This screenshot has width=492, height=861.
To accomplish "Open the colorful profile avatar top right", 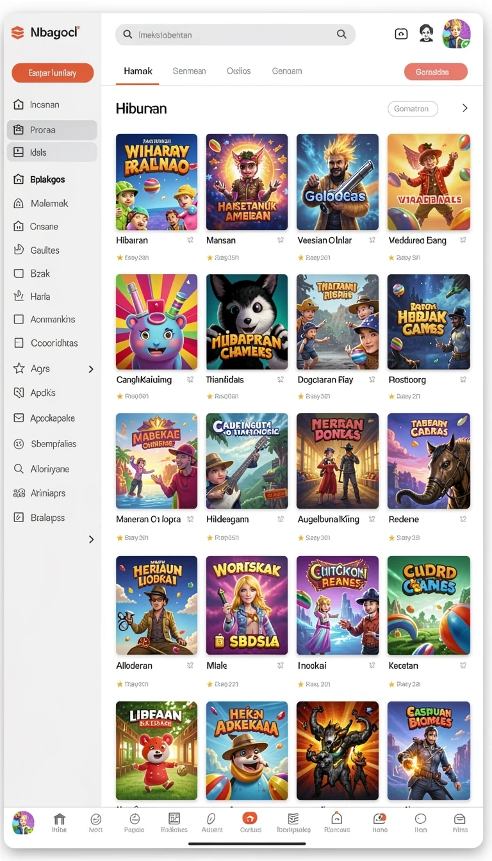I will coord(457,34).
